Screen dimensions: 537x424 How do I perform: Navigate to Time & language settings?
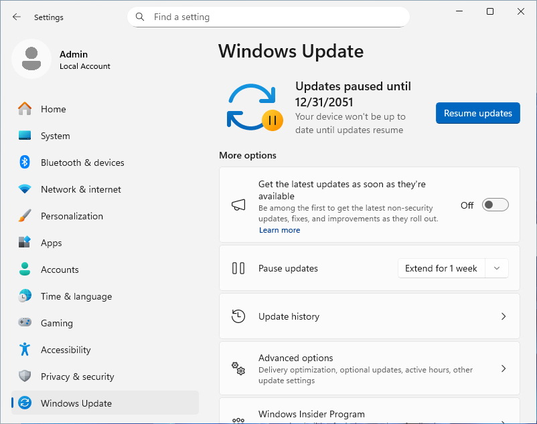pos(76,296)
